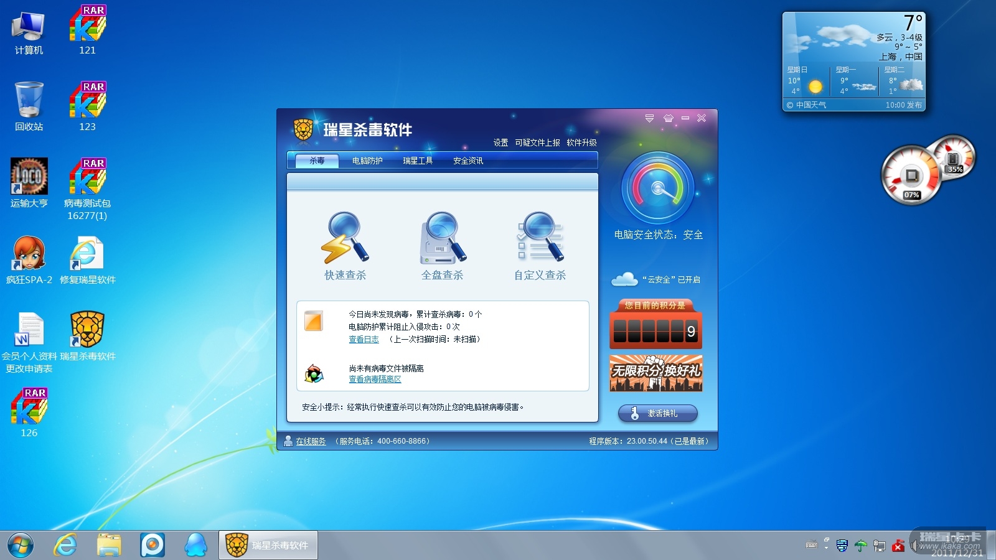Open the network connection tray icon
996x560 pixels.
coord(880,546)
